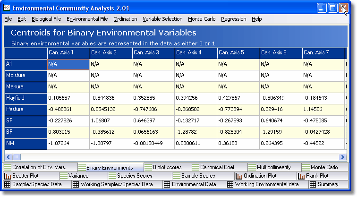The width and height of the screenshot is (357, 197).
Task: Click the cell with value 0.36188
Action: [238, 144]
